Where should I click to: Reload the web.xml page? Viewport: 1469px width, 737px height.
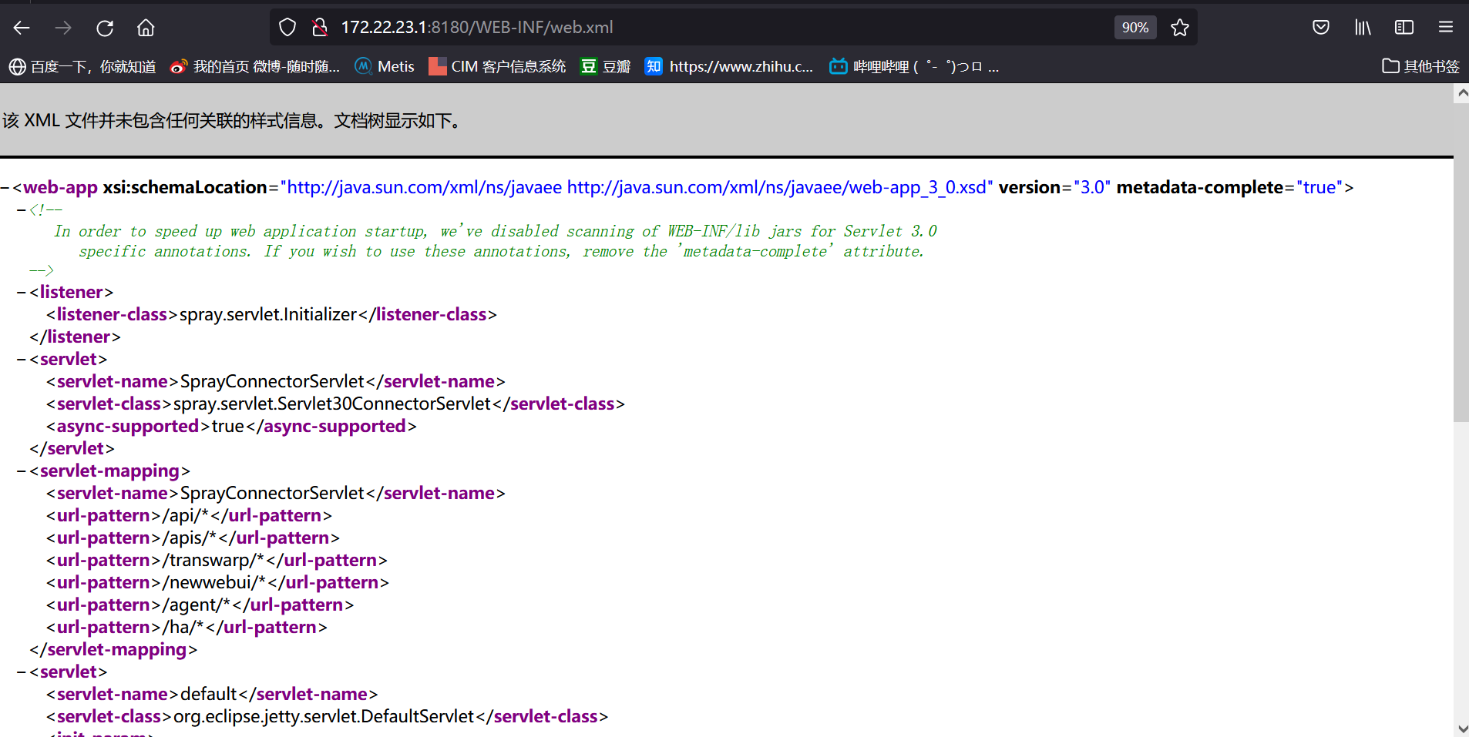[104, 26]
